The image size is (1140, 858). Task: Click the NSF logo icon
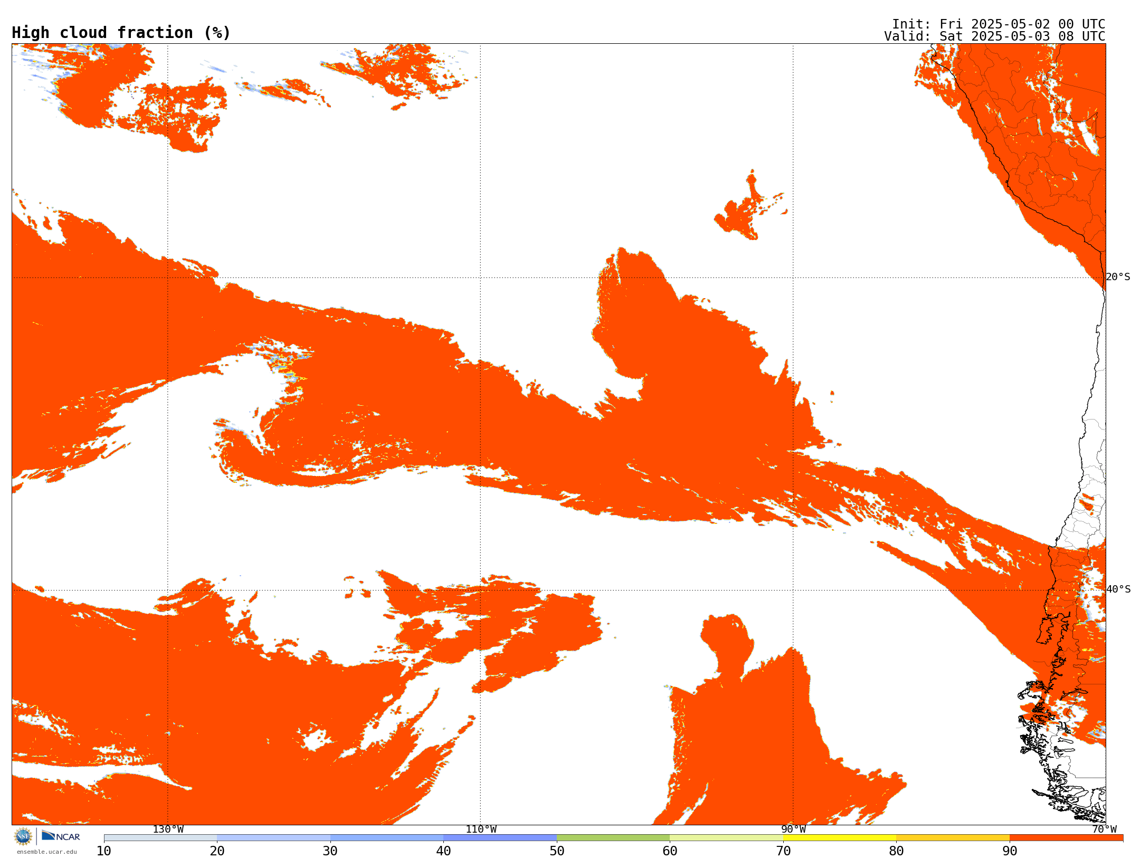tap(23, 836)
